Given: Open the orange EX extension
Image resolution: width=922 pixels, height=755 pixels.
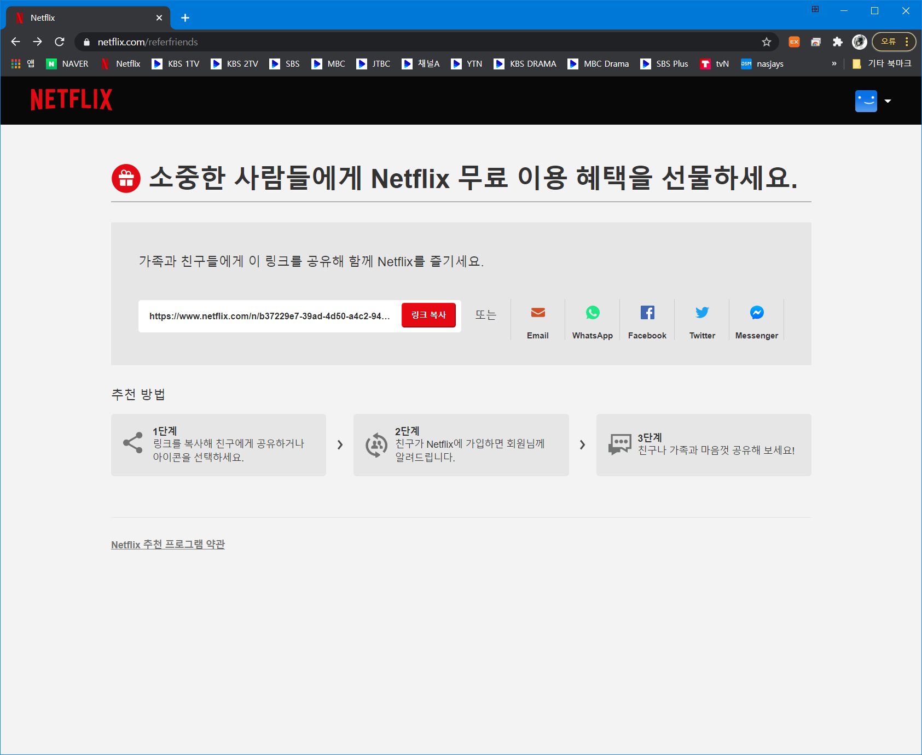Looking at the screenshot, I should pos(794,42).
